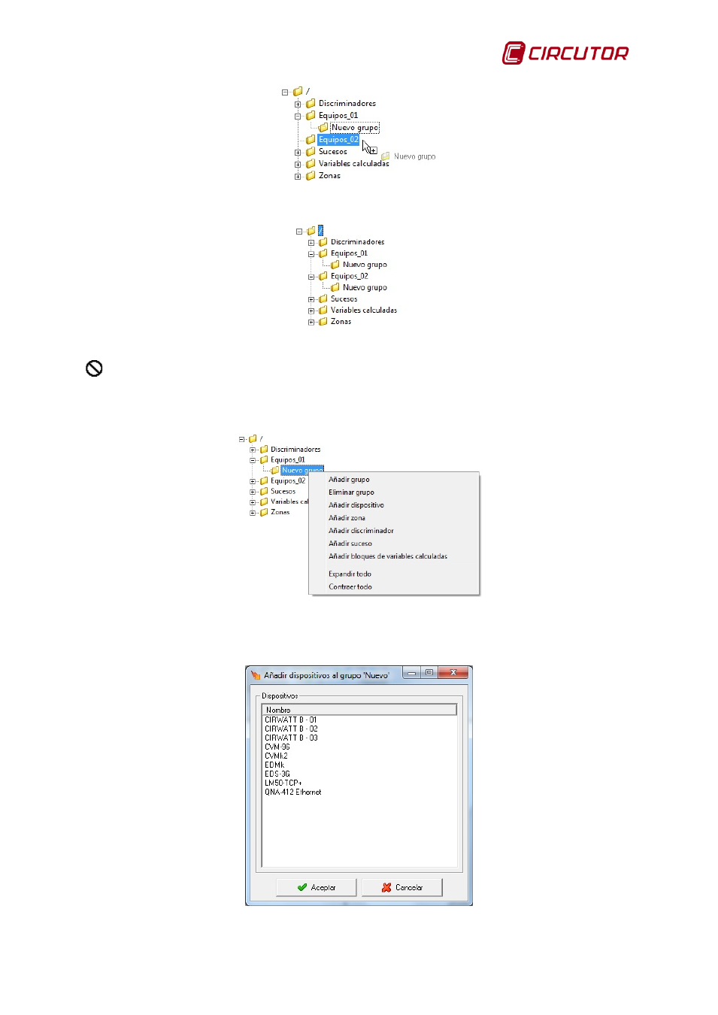Viewport: 718px width, 1015px height.
Task: Collapse the expanded Equipos_02 node with child
Action: tap(311, 277)
